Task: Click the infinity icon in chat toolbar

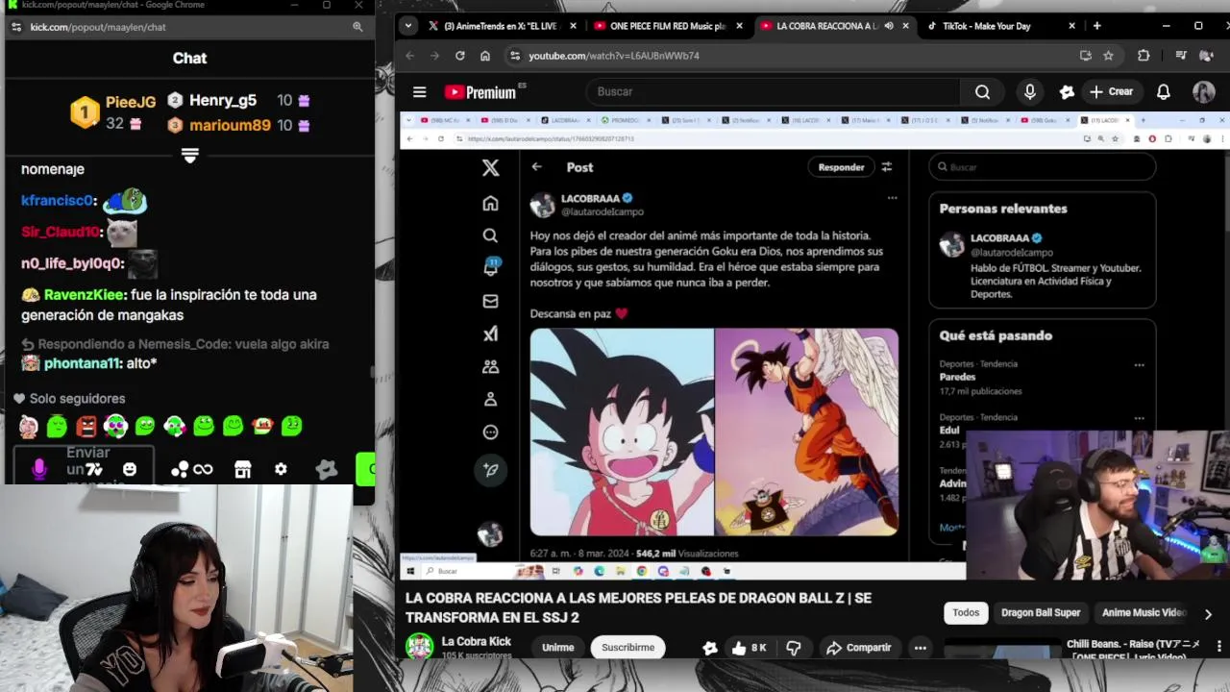Action: point(203,469)
